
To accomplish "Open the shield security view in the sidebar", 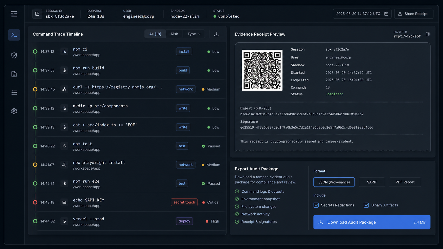I will tap(14, 55).
